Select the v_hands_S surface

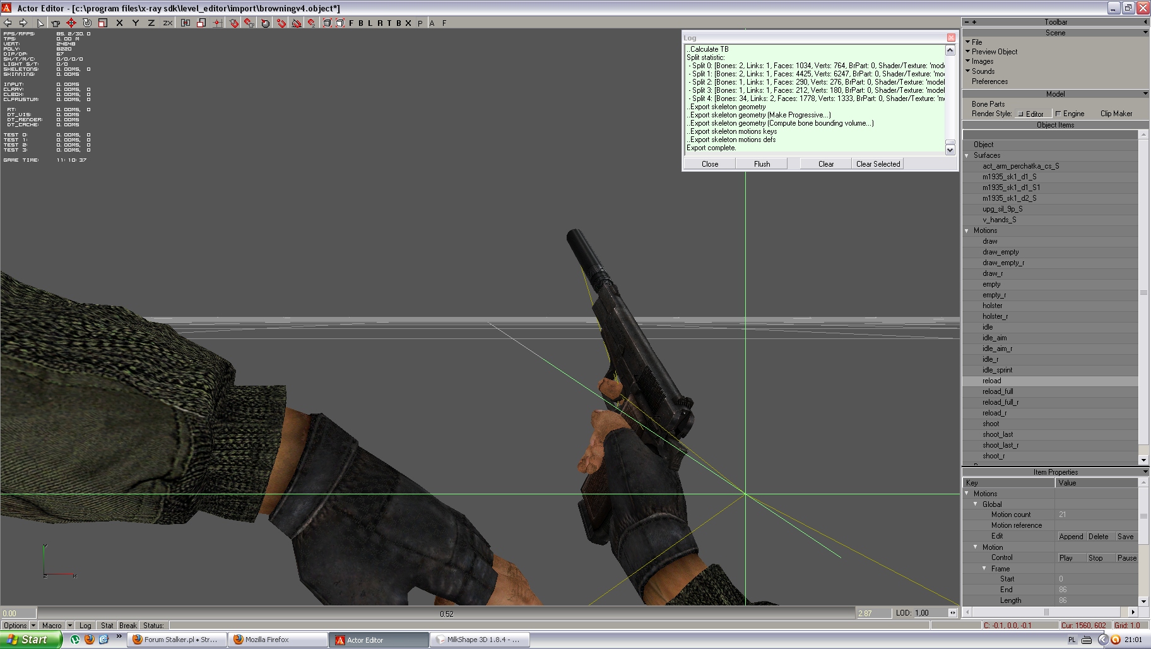[x=999, y=220]
